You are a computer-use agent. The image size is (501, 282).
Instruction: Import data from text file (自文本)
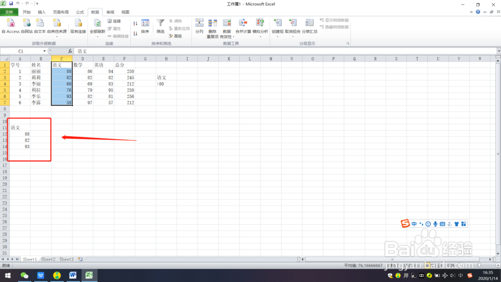[x=40, y=26]
